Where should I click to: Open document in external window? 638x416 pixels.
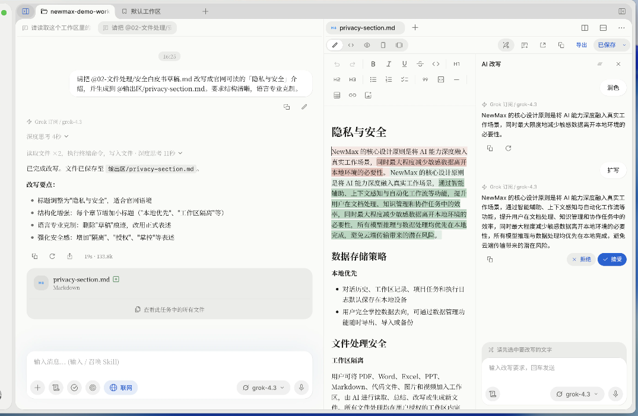point(543,45)
